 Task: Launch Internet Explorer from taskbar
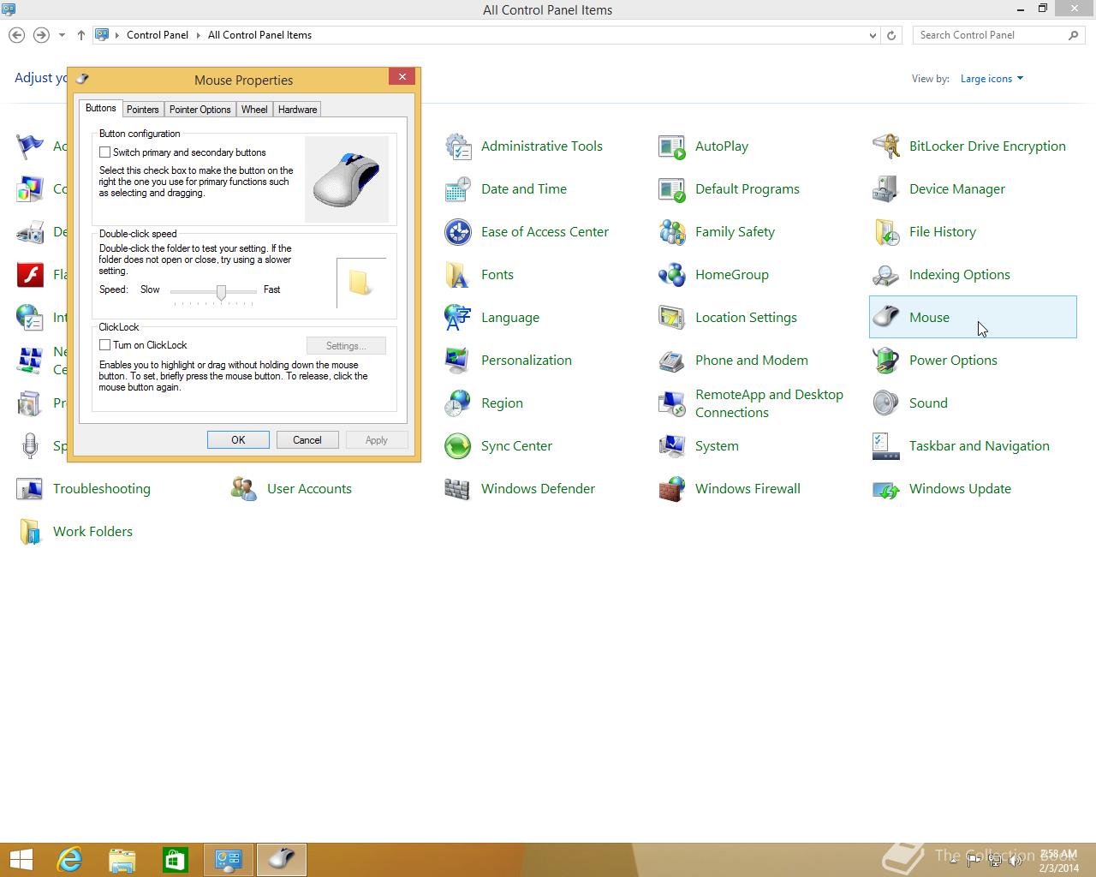click(69, 859)
